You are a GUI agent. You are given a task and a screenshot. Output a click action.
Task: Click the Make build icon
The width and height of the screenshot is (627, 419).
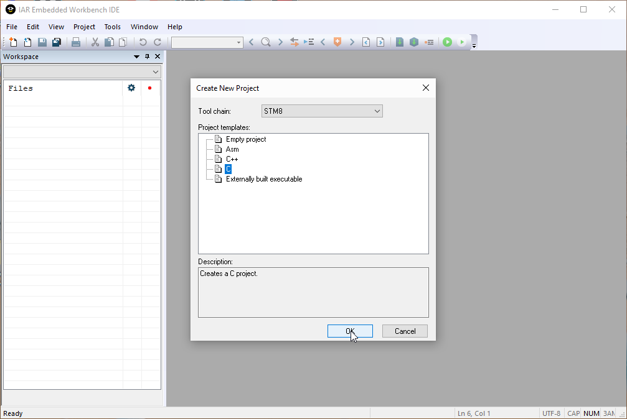[414, 42]
